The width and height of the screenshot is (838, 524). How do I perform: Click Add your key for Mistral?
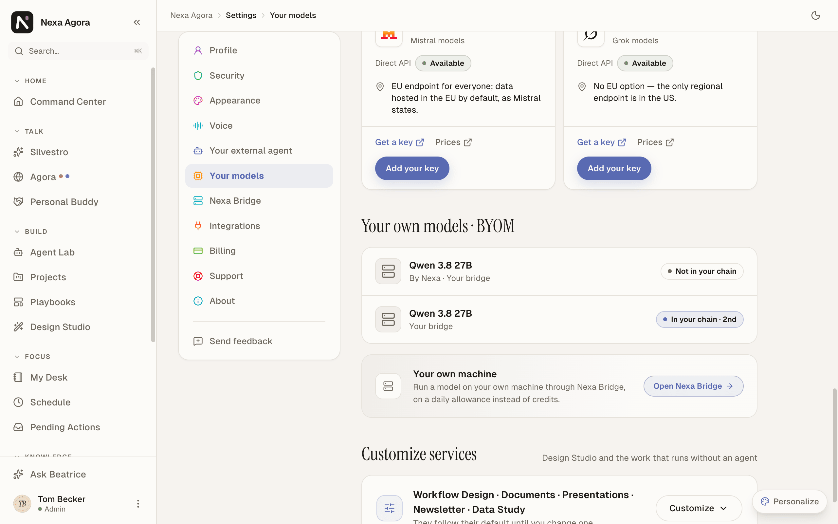pos(412,168)
